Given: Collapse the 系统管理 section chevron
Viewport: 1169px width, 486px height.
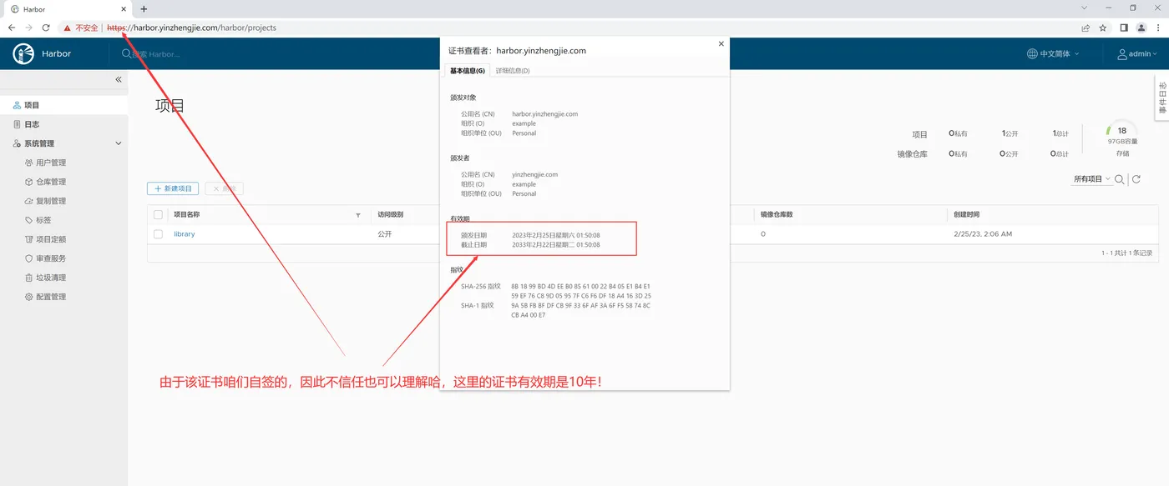Looking at the screenshot, I should click(x=118, y=143).
